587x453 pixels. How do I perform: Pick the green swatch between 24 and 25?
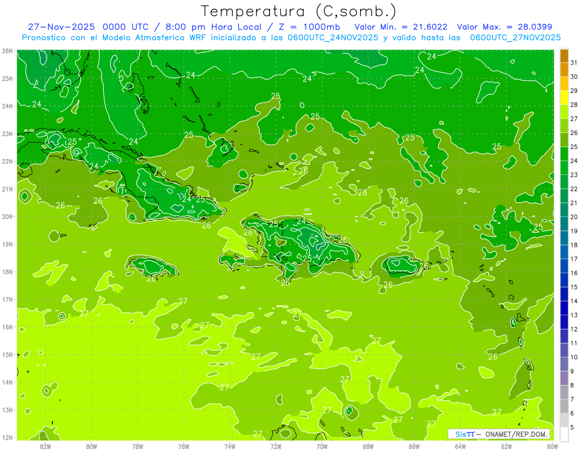(x=564, y=154)
